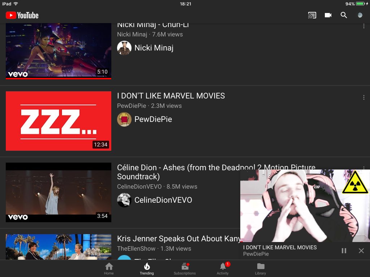Tap the camera upload video icon

click(328, 15)
